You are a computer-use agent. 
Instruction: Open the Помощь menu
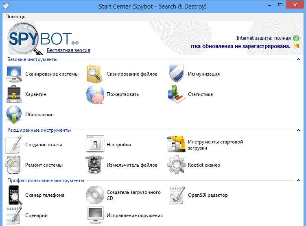coord(15,17)
